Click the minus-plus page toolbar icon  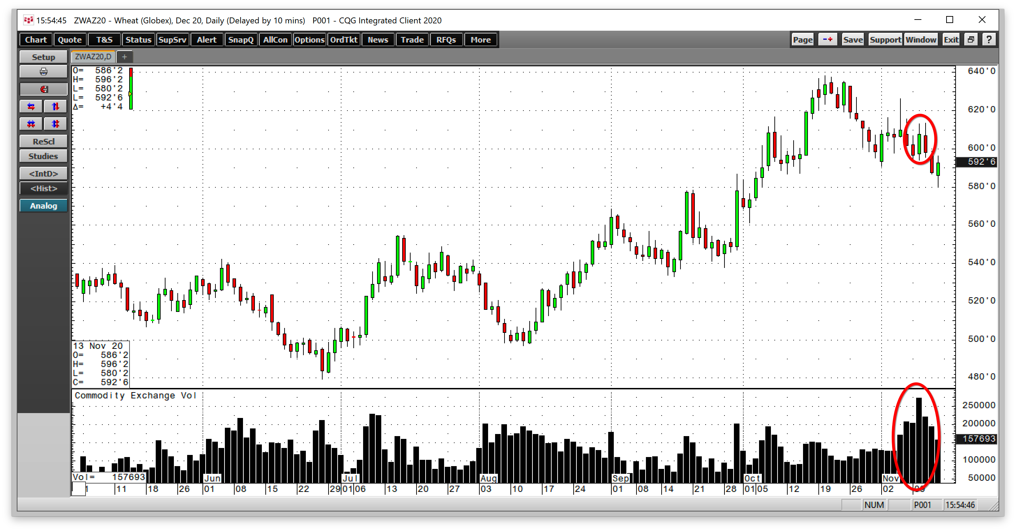coord(827,39)
